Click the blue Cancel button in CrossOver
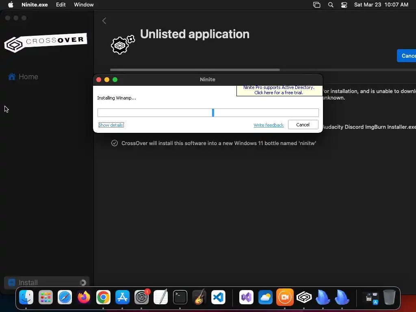Viewport: 416px width, 312px height. point(406,56)
